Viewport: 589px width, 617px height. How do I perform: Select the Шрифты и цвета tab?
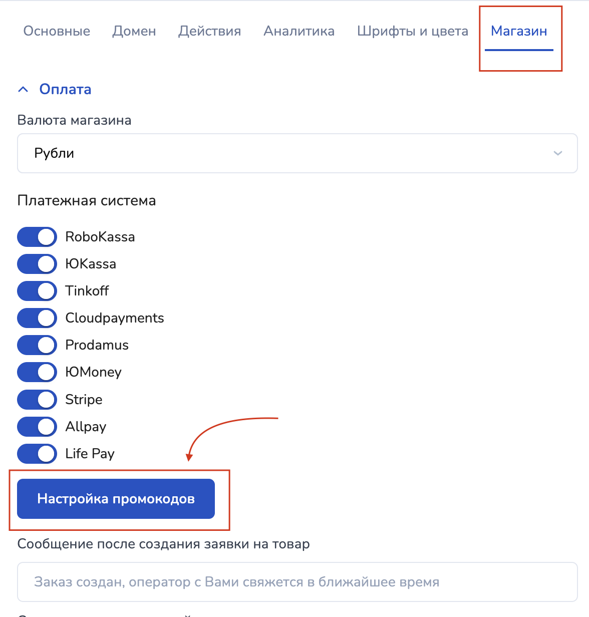pyautogui.click(x=412, y=31)
